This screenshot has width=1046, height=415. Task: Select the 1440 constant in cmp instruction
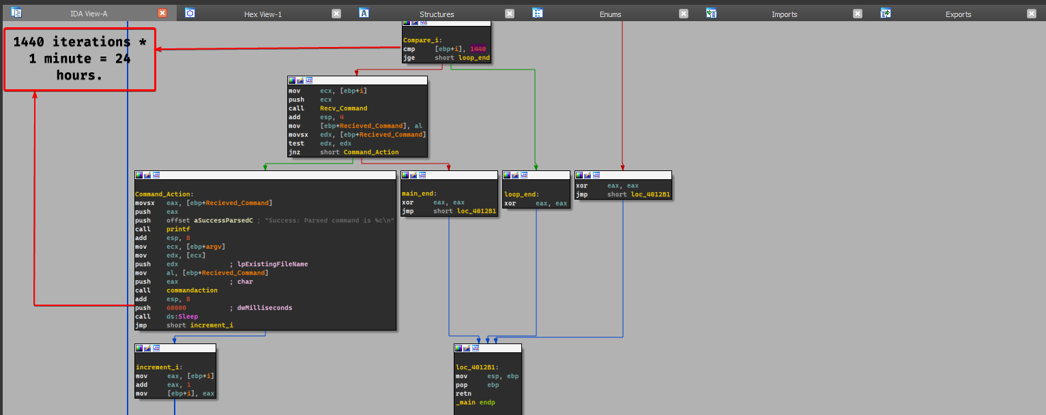478,49
